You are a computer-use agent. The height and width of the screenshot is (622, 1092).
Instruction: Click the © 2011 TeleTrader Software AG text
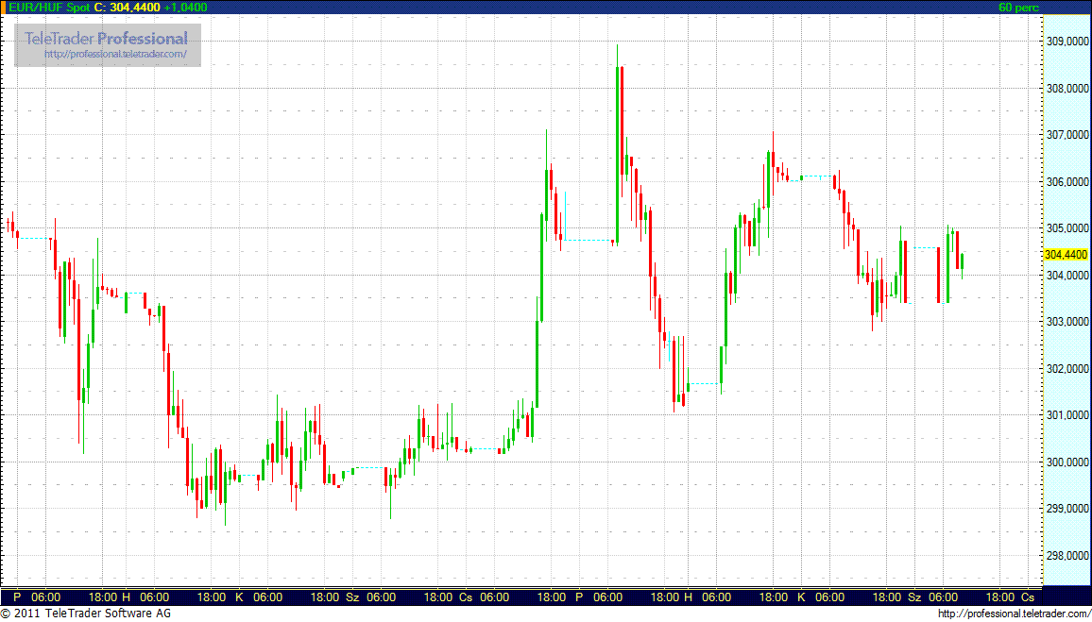[86, 614]
